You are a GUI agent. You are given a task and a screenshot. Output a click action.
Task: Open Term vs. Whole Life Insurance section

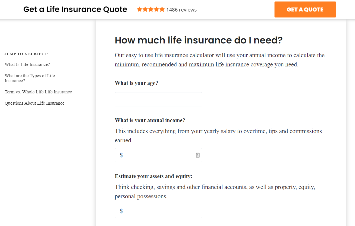(x=38, y=92)
